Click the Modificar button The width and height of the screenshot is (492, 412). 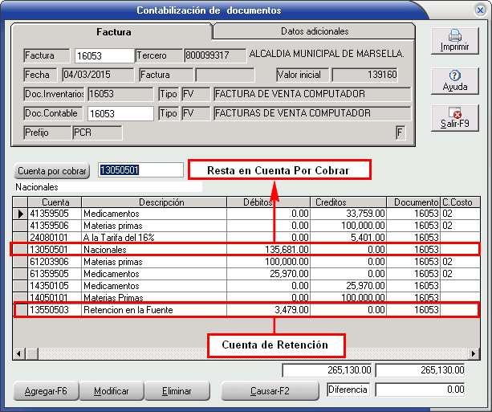coord(111,391)
